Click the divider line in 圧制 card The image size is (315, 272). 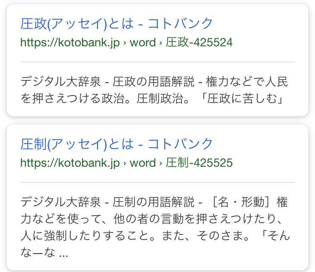click(x=157, y=182)
